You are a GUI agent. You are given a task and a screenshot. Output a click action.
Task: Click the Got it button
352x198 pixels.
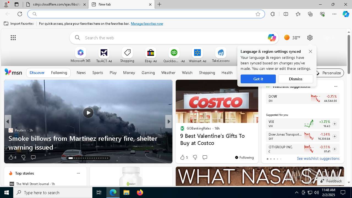(x=258, y=79)
